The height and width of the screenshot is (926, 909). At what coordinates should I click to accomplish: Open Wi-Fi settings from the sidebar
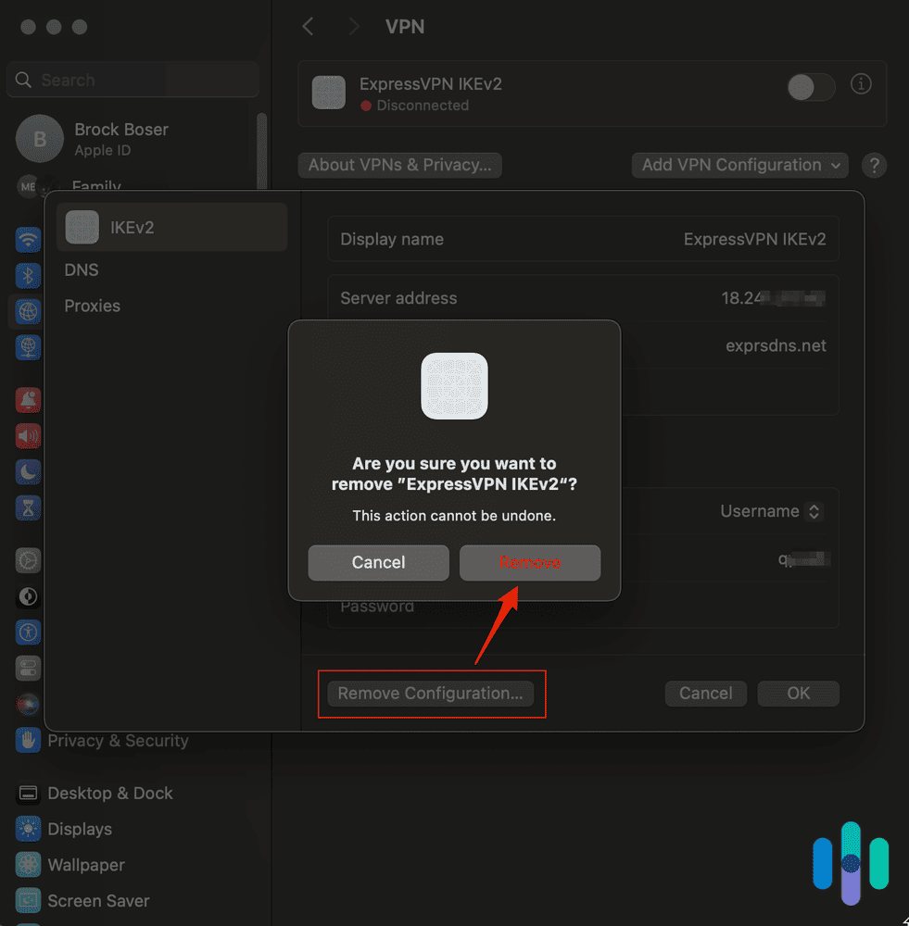click(x=28, y=240)
